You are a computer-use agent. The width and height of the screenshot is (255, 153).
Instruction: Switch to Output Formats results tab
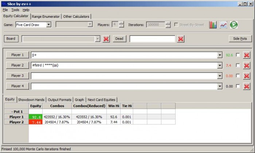59,100
